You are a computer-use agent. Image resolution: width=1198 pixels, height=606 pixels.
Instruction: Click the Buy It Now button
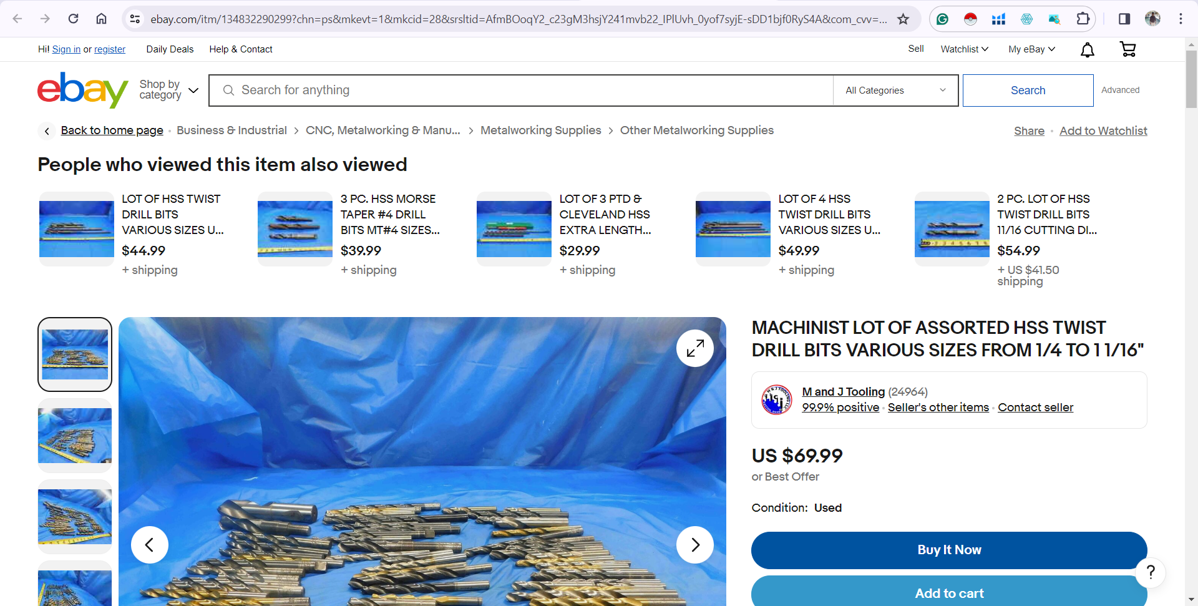point(949,550)
